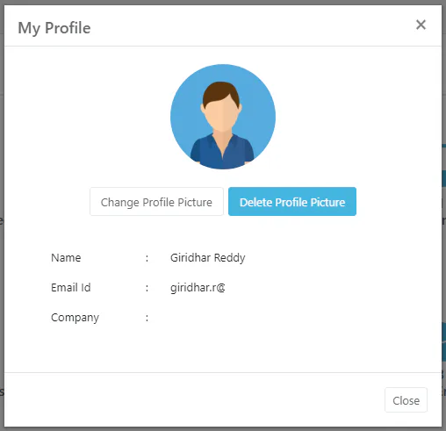
Task: Click the word Profile in the dialog title
Action: [68, 28]
